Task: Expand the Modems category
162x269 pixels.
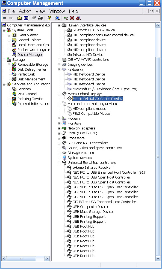Action: [59, 119]
